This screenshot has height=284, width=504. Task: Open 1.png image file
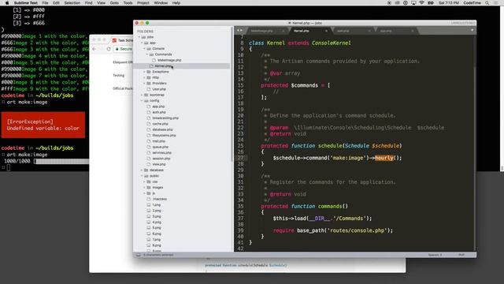(157, 205)
